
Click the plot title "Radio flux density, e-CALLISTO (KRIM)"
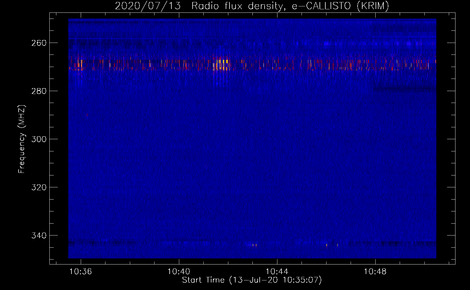290,6
